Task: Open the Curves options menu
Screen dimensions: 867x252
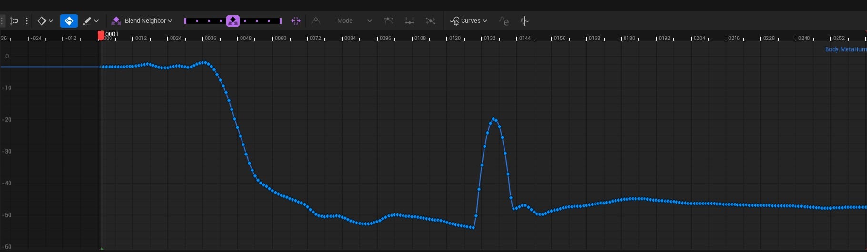Action: tap(469, 21)
